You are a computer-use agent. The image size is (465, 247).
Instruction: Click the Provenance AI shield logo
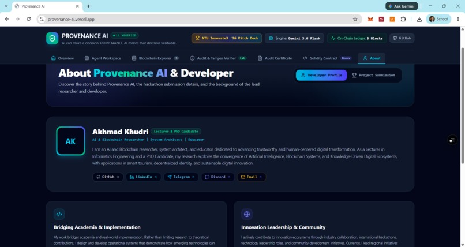click(x=52, y=38)
